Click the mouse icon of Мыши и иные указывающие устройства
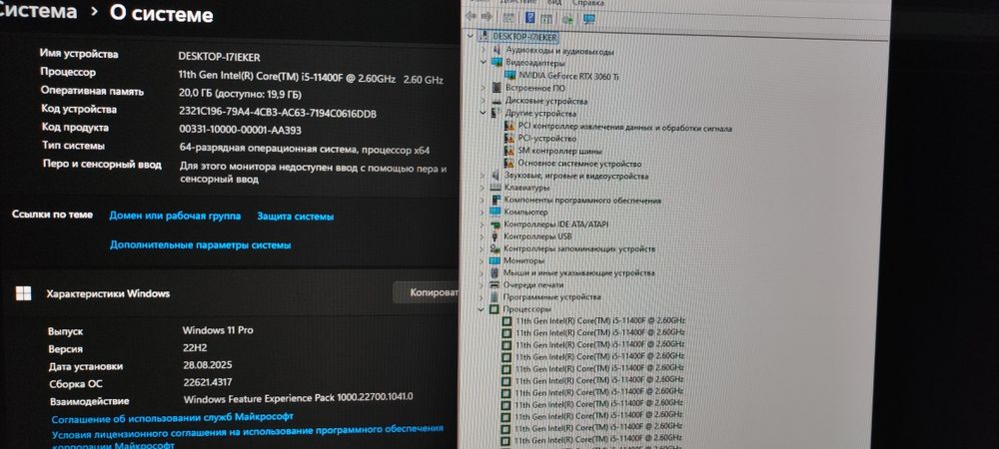This screenshot has width=999, height=449. [496, 272]
